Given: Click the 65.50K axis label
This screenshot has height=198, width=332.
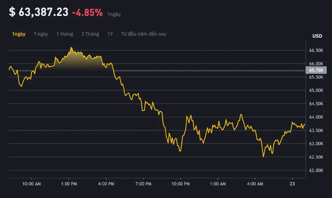Looking at the screenshot, I should pos(316,77).
